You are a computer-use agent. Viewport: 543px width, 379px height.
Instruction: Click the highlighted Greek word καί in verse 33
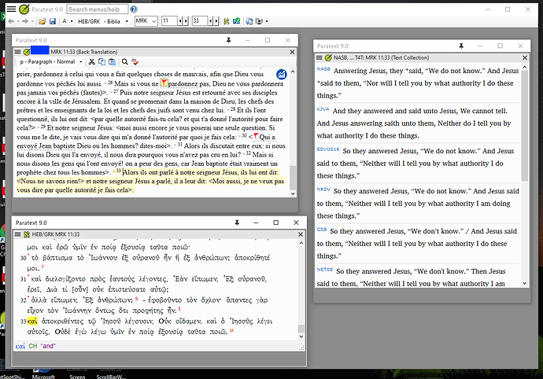coord(32,322)
